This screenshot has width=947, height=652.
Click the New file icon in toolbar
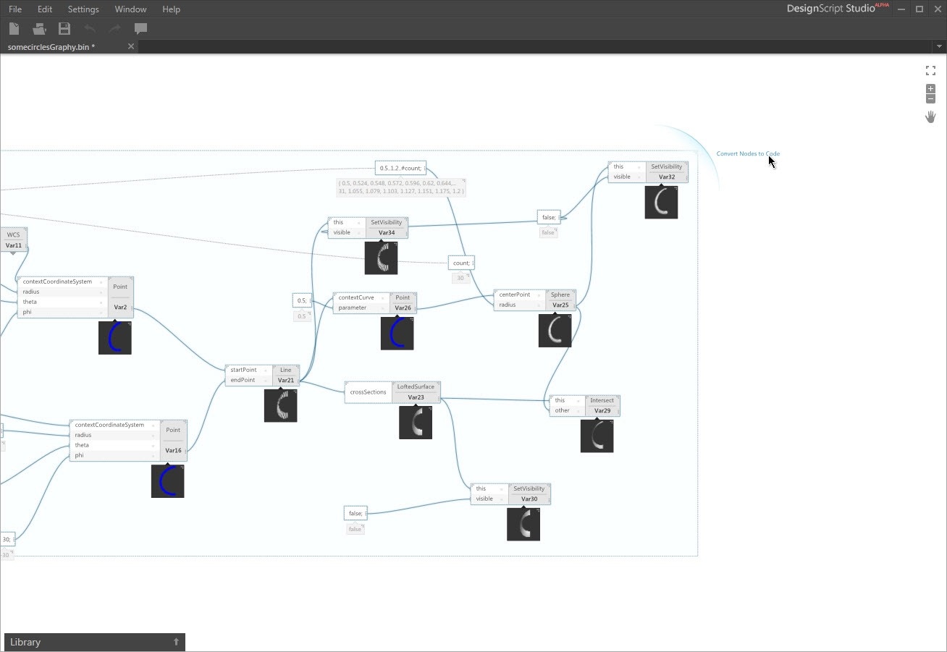pyautogui.click(x=14, y=28)
